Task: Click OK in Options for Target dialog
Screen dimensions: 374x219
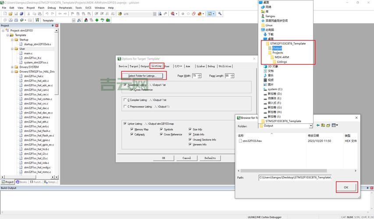Action: click(164, 158)
